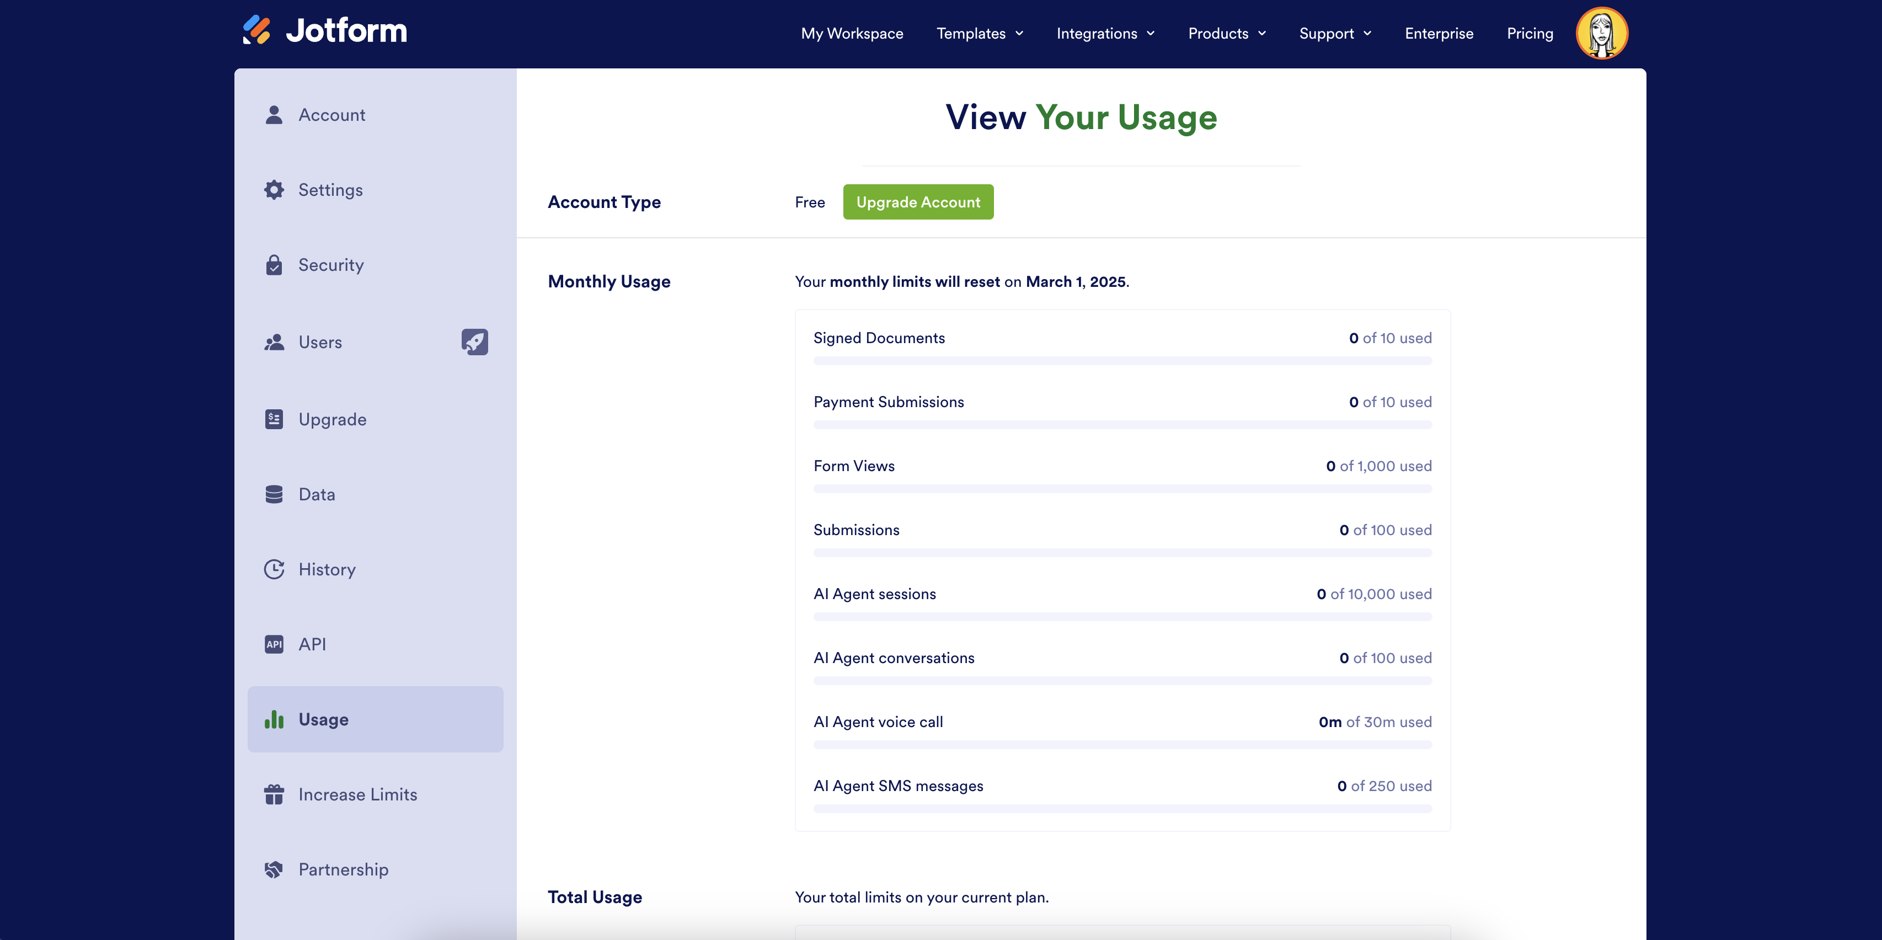The width and height of the screenshot is (1882, 940).
Task: Click the Signed Documents progress bar
Action: click(x=1122, y=361)
